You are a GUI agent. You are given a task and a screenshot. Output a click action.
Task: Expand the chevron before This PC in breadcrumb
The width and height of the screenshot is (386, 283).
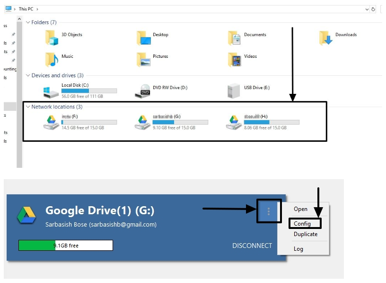[x=15, y=9]
